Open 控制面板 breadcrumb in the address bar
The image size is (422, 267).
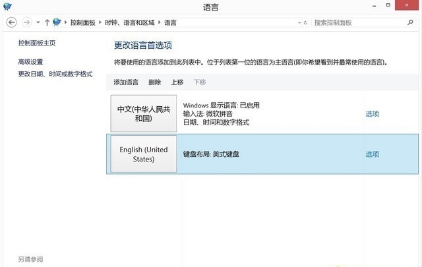point(83,22)
